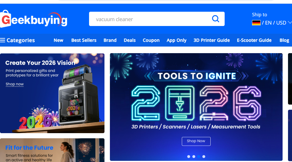Click the hamburger Categories menu icon
The height and width of the screenshot is (162, 292).
[x=3, y=40]
